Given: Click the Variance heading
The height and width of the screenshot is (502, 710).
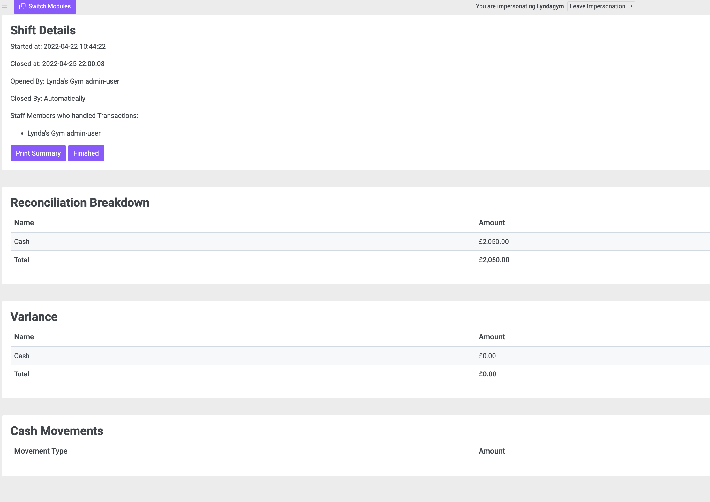Looking at the screenshot, I should coord(34,317).
